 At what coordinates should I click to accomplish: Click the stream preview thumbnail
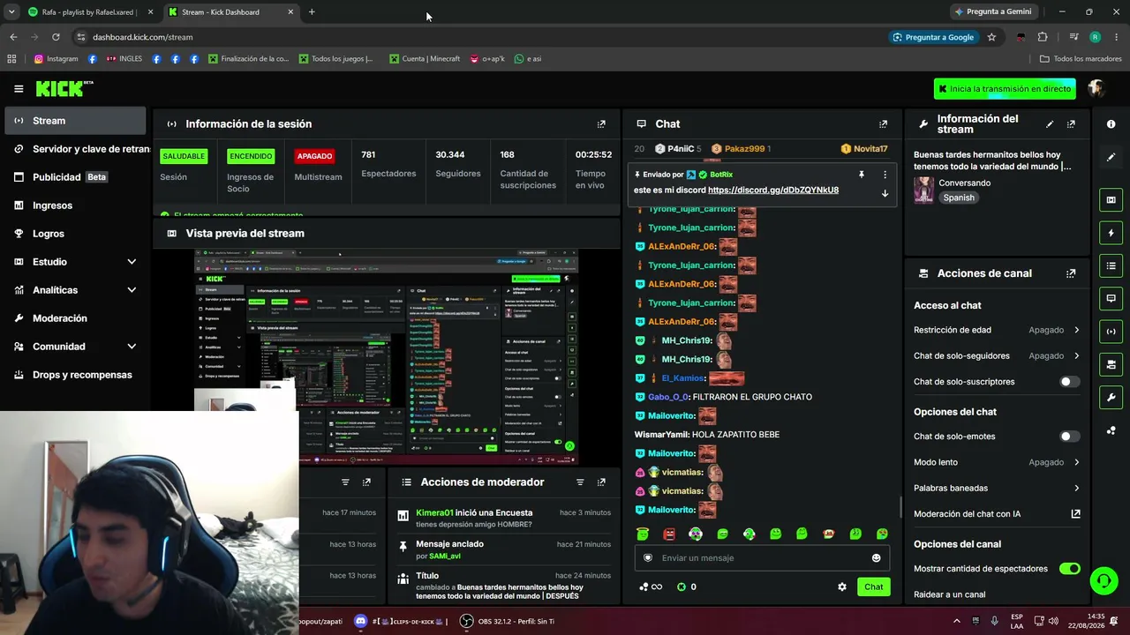pos(386,356)
